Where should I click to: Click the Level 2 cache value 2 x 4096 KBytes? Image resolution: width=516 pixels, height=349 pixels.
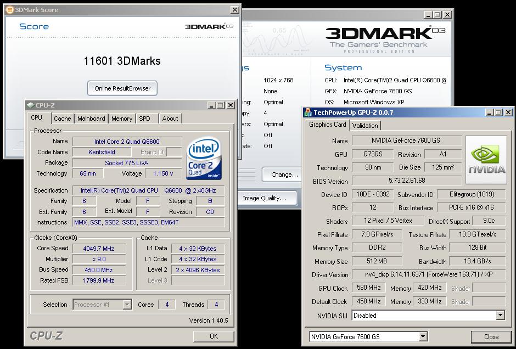tap(198, 270)
